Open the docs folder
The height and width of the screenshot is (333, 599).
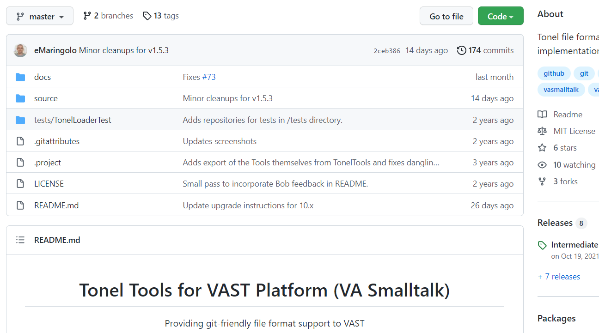tap(43, 77)
